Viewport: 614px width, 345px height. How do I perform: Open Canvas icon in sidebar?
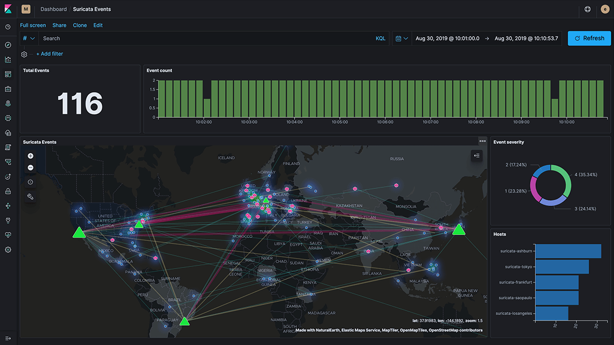(8, 89)
